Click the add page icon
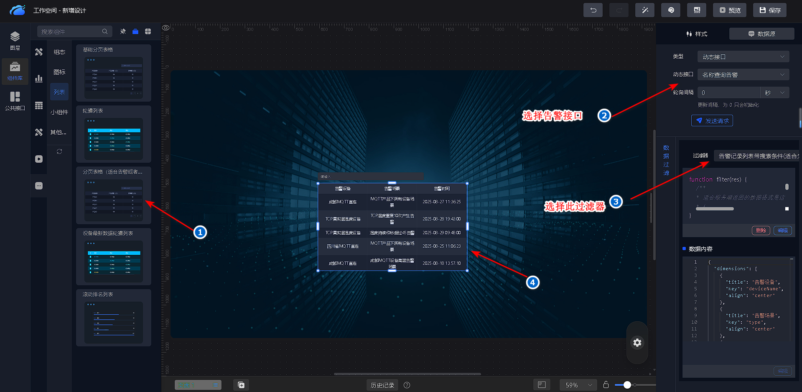The height and width of the screenshot is (392, 802). 241,385
